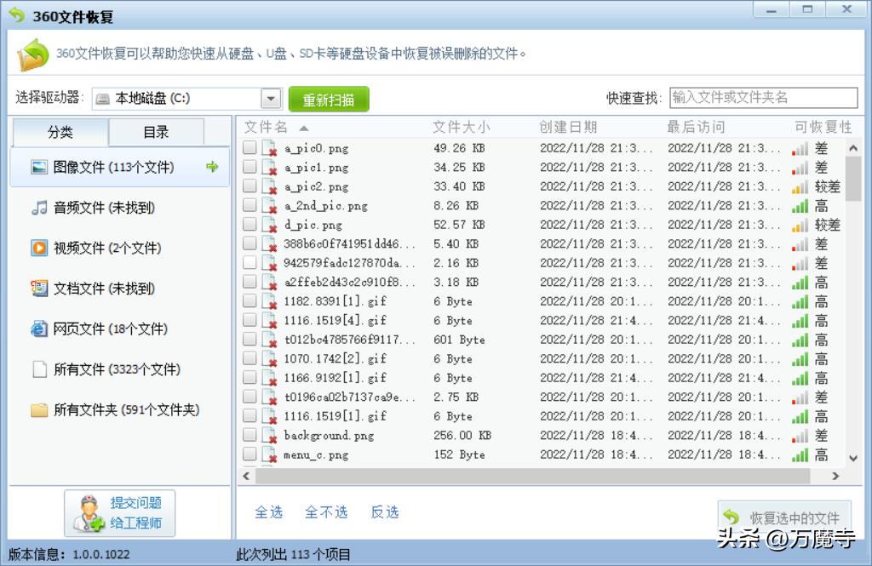Select the checkbox for 1182.8391[1].gif
872x566 pixels.
[x=248, y=301]
